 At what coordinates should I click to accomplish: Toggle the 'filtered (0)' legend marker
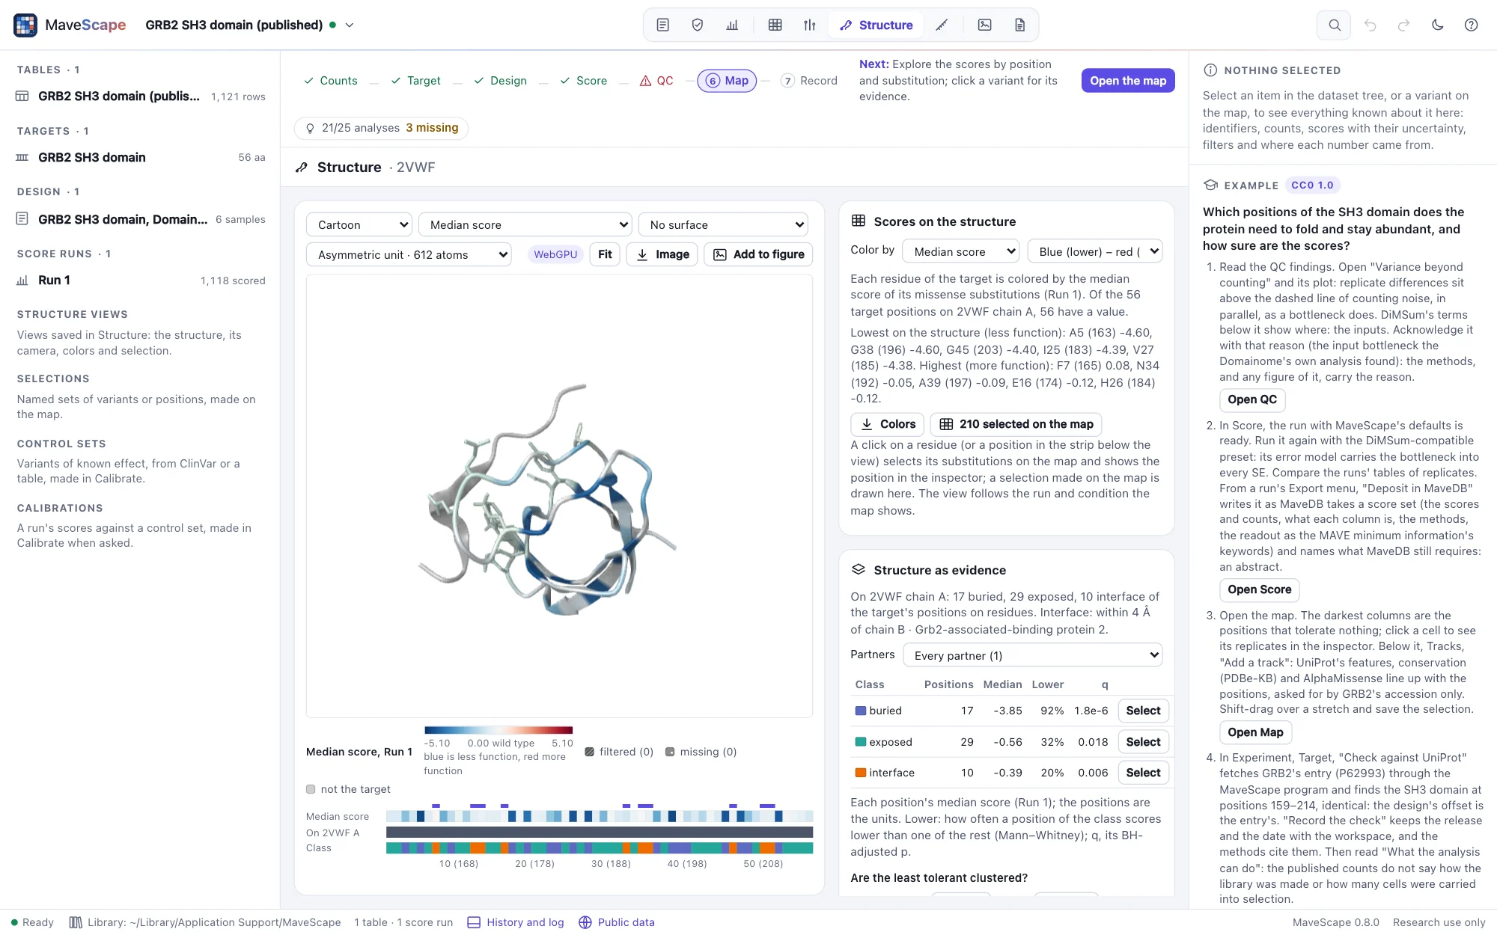point(590,752)
